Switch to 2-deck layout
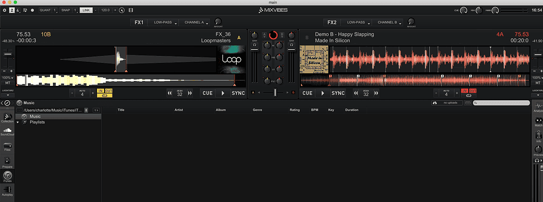This screenshot has height=202, width=543. tap(12, 10)
